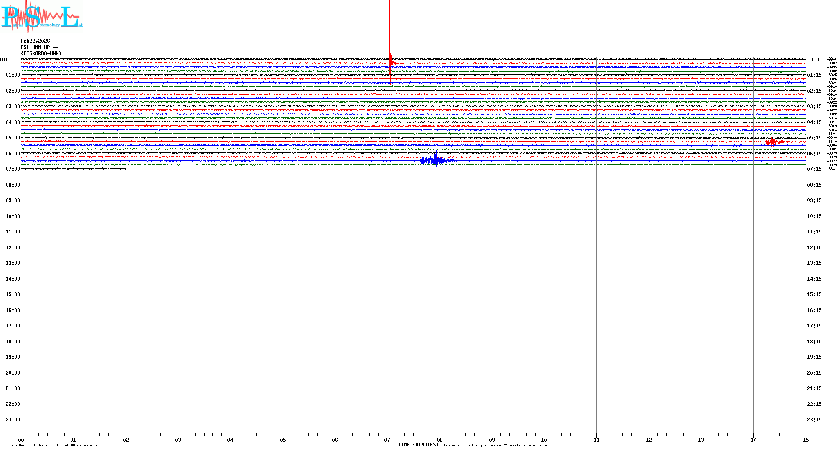Click minute 04 on bottom axis
Screen dimensions: 839x451
pos(230,440)
